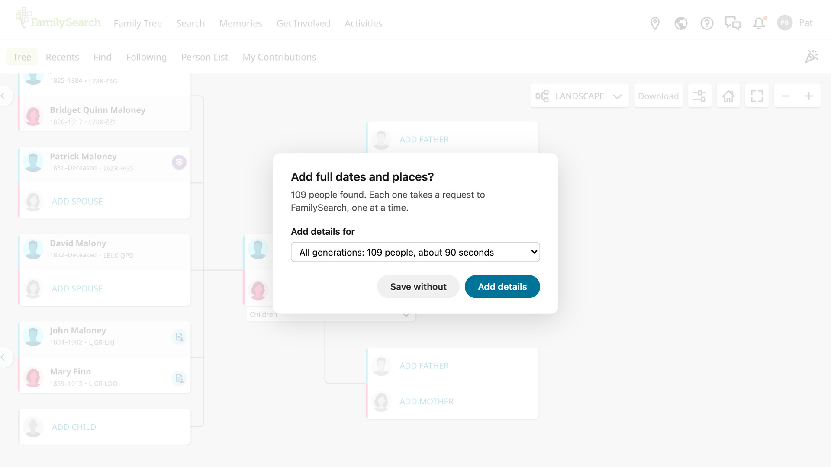The height and width of the screenshot is (467, 831).
Task: Open the Get Involved menu
Action: pos(303,23)
